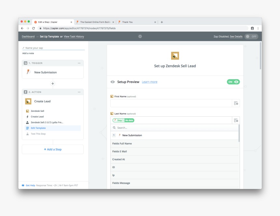Click the Last Name input field

[171, 121]
